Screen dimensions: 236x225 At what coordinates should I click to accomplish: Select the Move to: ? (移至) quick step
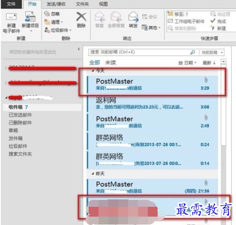tap(177, 14)
